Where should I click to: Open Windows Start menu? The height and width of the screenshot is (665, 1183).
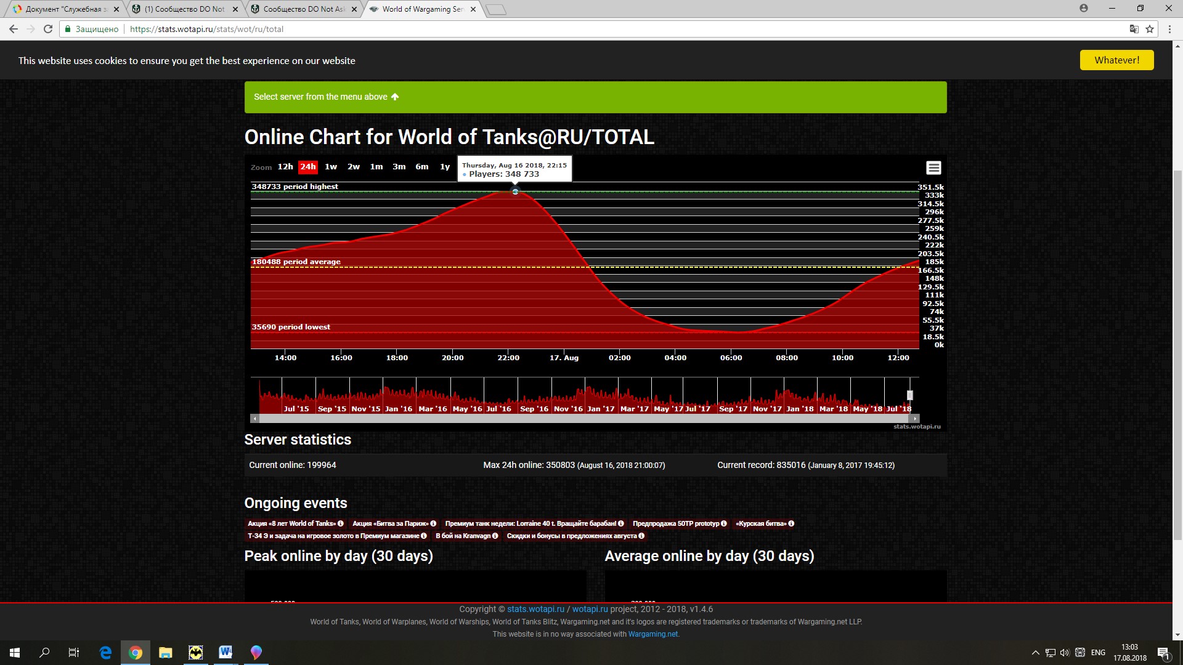click(x=15, y=653)
